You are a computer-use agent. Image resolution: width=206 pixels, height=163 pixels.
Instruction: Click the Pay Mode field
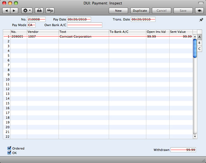pos(31,25)
